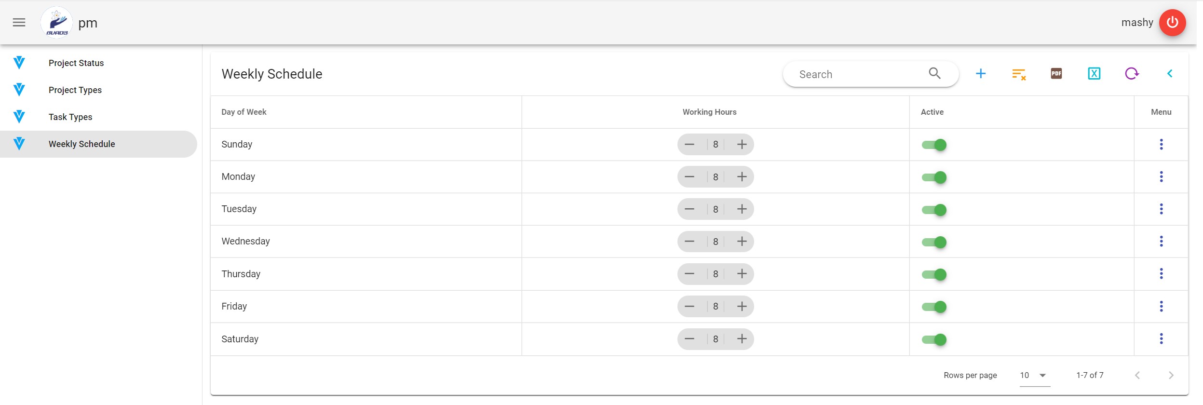The image size is (1203, 405).
Task: Clear filters with the orange filter icon
Action: [1018, 74]
